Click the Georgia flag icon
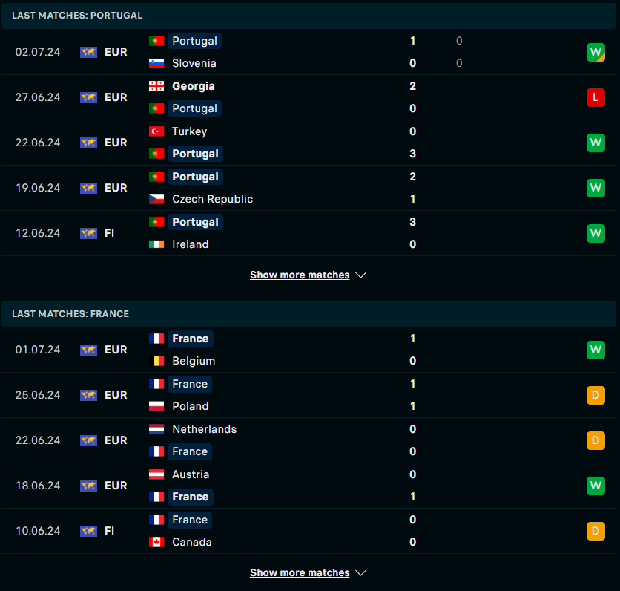This screenshot has height=591, width=620. pos(156,86)
